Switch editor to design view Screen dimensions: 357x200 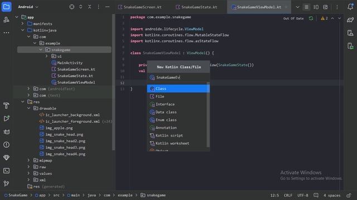pos(325,7)
